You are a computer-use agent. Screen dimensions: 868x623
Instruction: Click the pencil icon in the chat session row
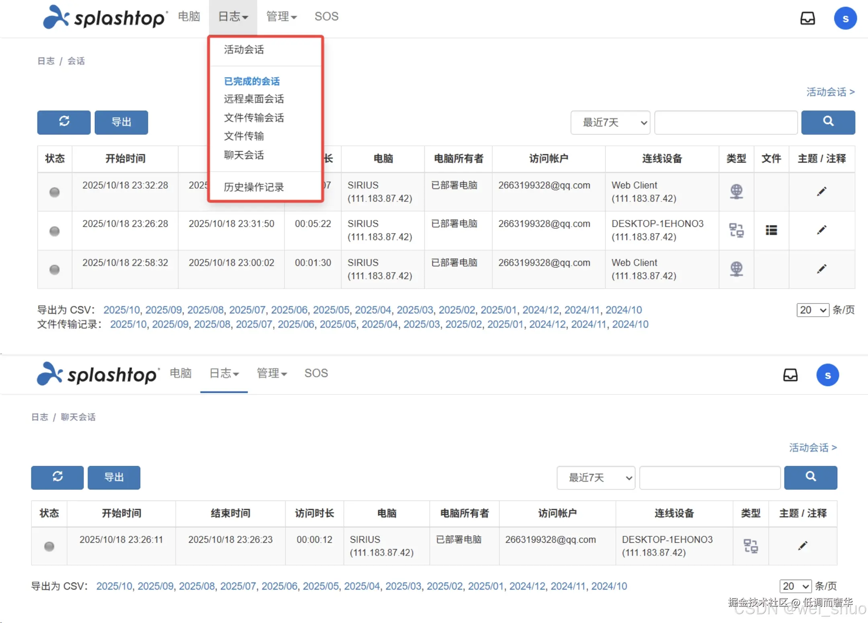coord(802,546)
